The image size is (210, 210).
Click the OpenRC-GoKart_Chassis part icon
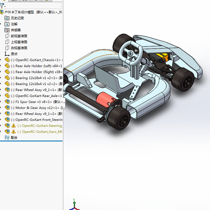point(7,60)
